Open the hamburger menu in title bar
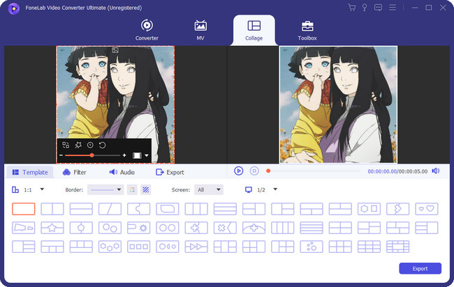454x287 pixels. tap(393, 8)
